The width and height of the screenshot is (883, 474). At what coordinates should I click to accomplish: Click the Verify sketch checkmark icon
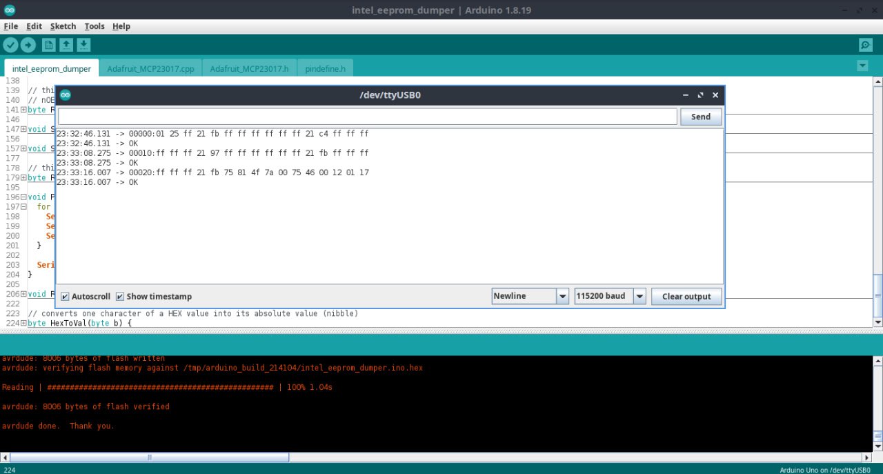pyautogui.click(x=10, y=45)
